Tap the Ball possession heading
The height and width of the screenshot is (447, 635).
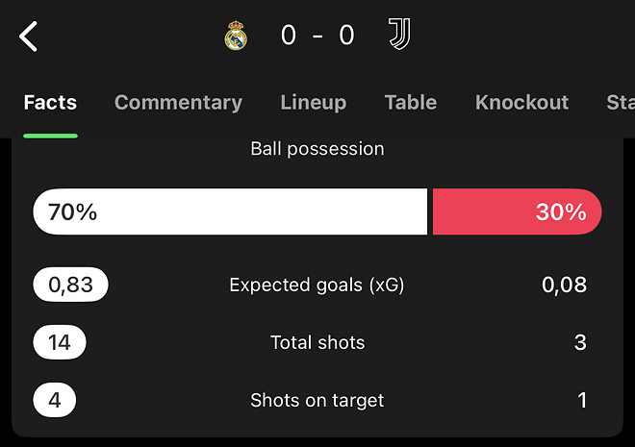pos(317,149)
